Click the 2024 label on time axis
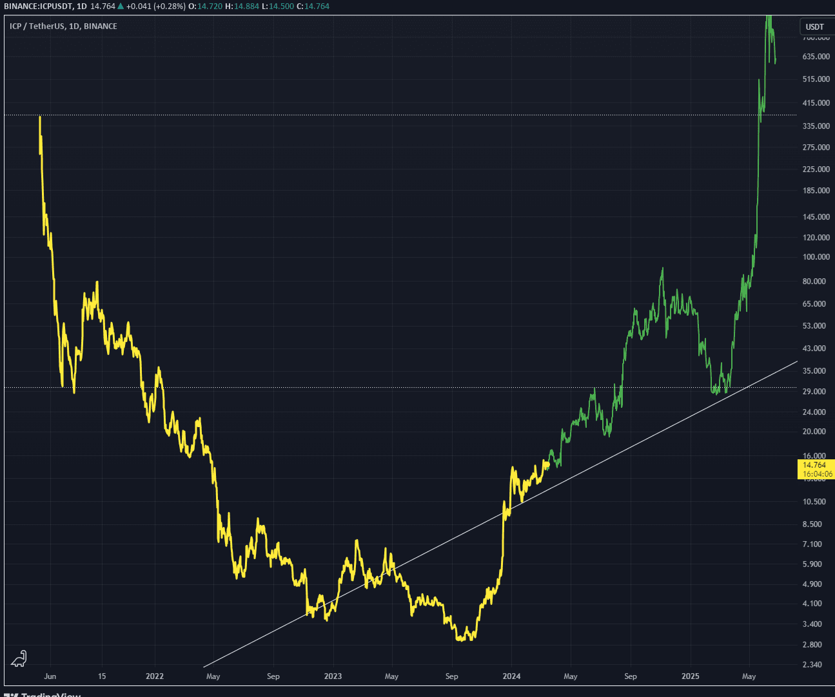Screen dimensions: 835x697 511,676
